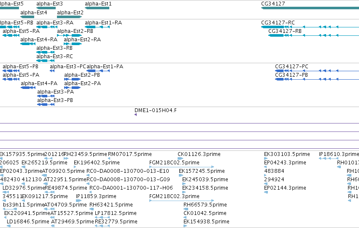Select protein alpha-Est3-PB
The height and width of the screenshot is (228, 359).
46,105
